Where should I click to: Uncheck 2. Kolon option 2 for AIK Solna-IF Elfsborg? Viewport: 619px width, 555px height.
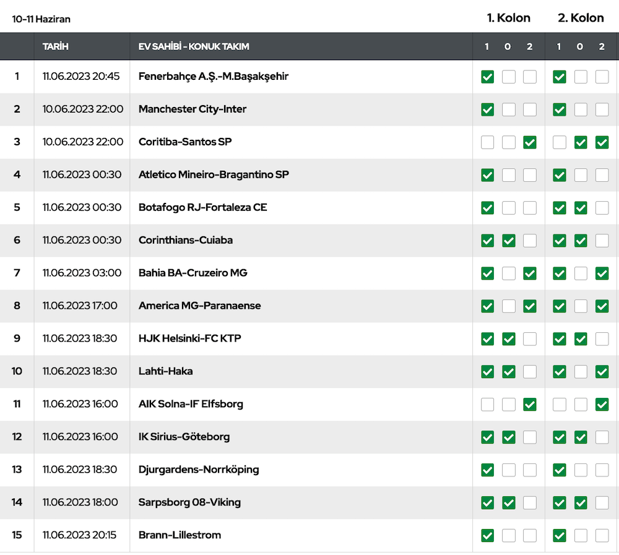(x=602, y=404)
